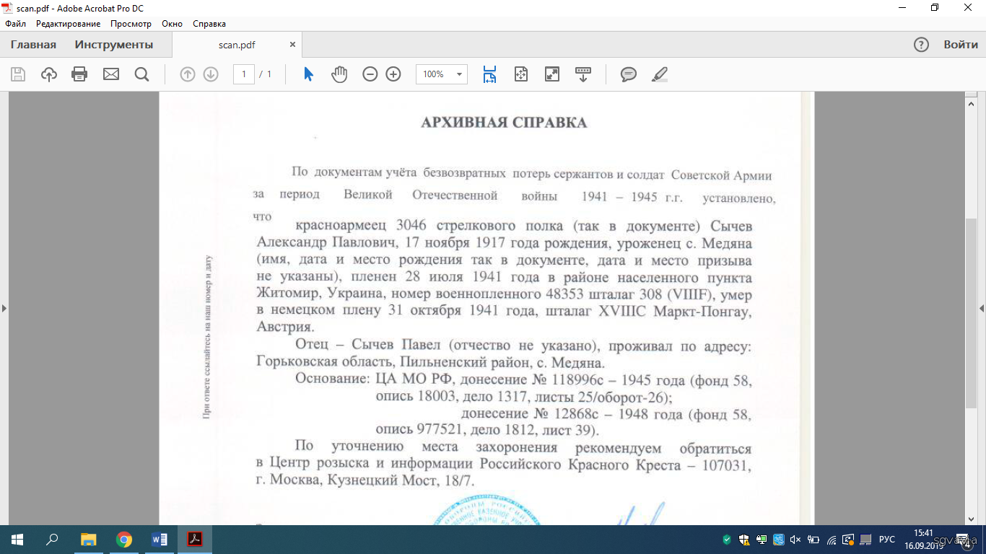This screenshot has width=986, height=554.
Task: Expand the right tools pane arrow
Action: 982,309
